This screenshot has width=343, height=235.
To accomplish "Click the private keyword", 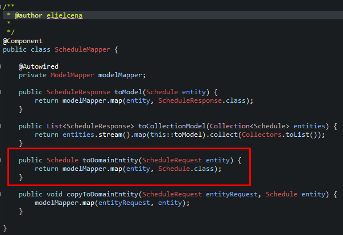I will (x=32, y=75).
